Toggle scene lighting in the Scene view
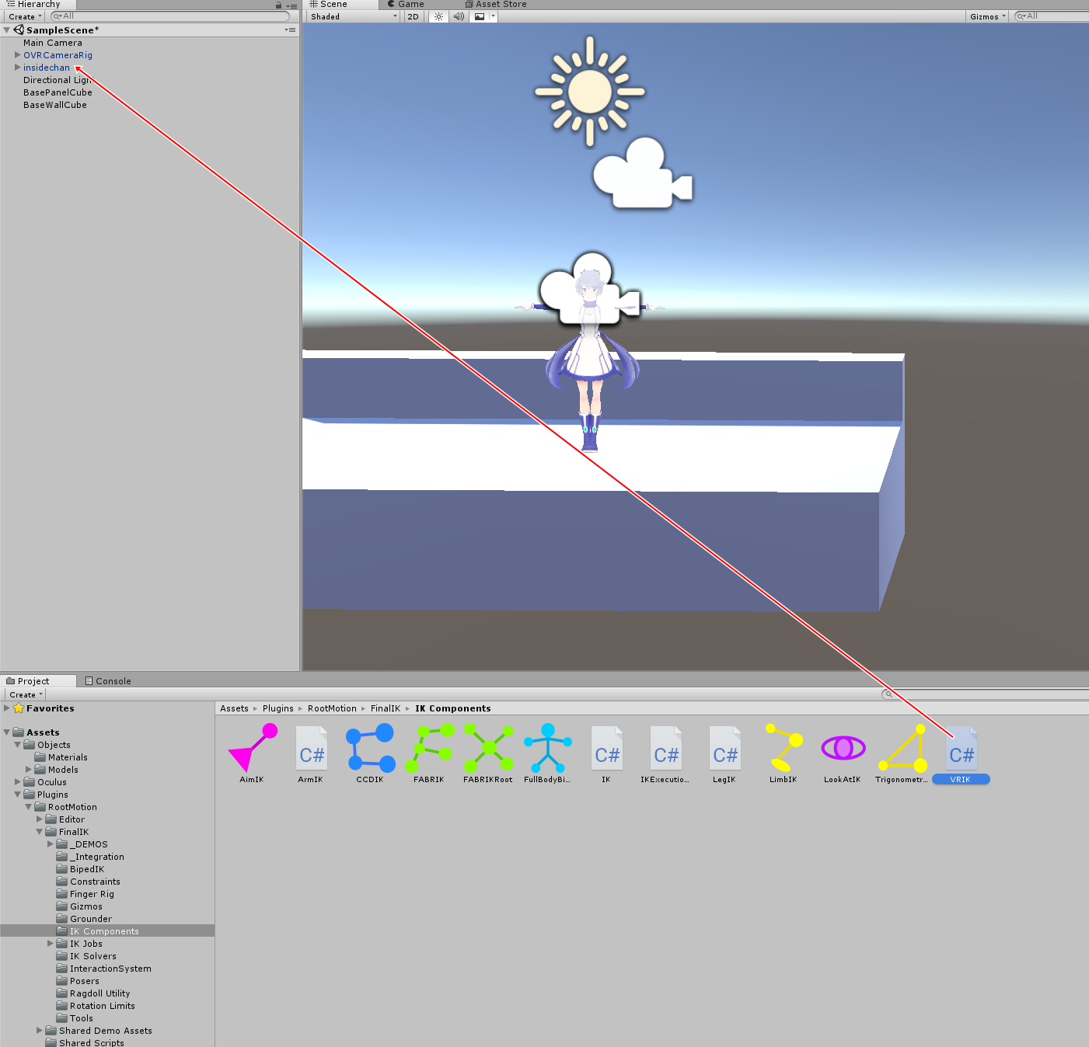Screen dimensions: 1089x1047 [438, 16]
